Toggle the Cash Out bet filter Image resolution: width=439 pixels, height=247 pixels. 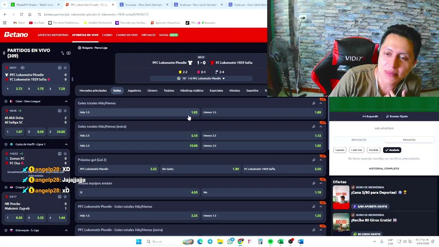pos(356,150)
